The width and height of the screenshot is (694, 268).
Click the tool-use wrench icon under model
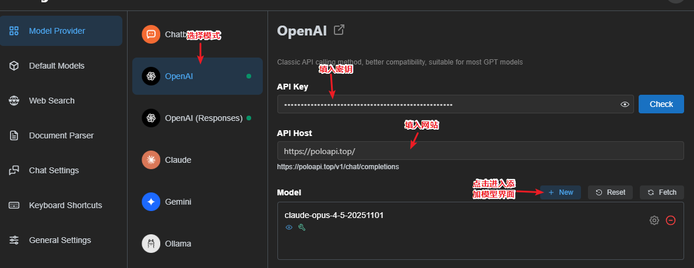click(301, 228)
